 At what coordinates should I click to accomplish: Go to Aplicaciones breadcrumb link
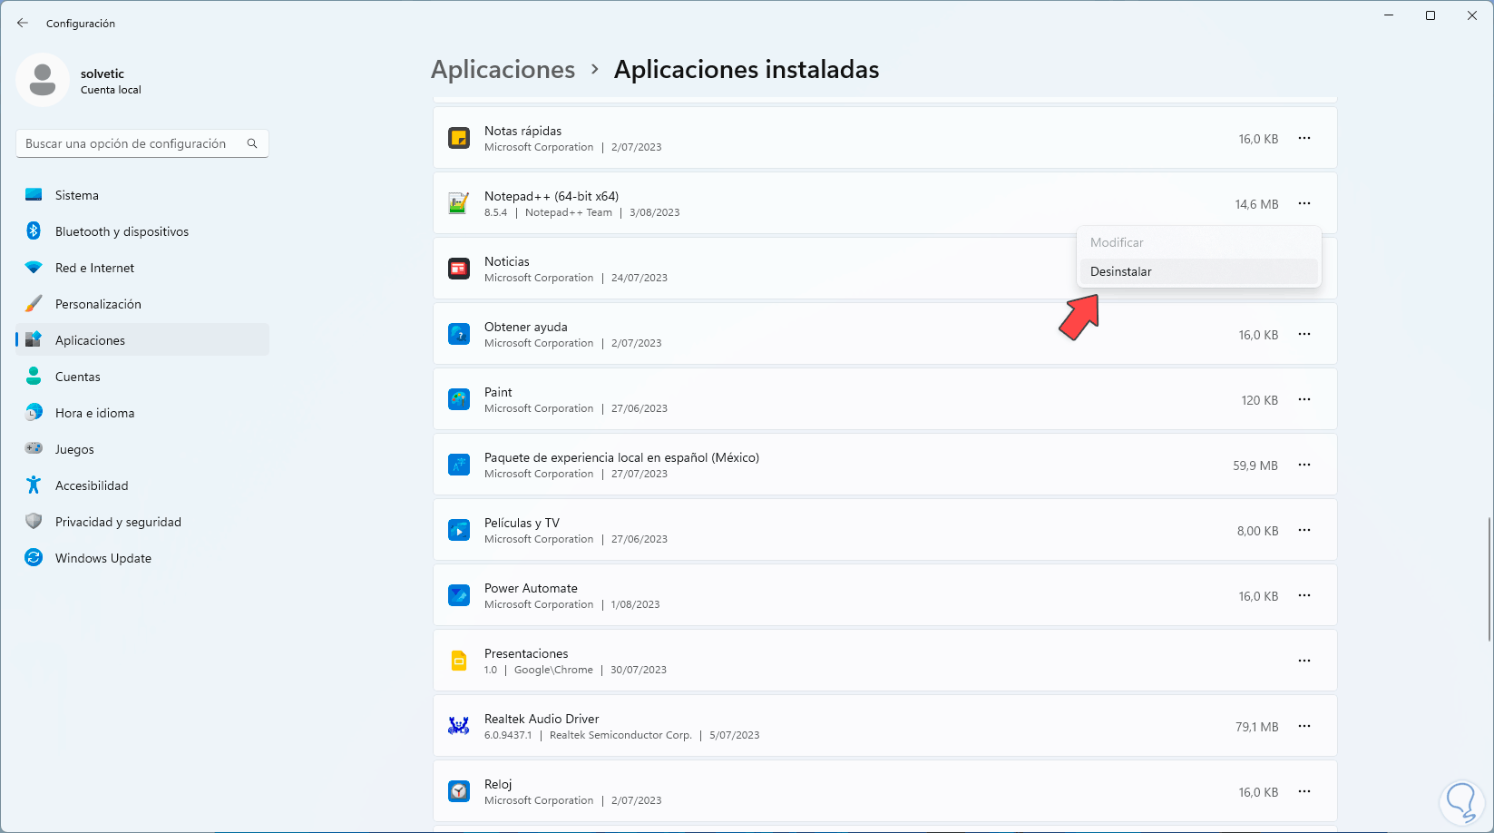tap(503, 70)
